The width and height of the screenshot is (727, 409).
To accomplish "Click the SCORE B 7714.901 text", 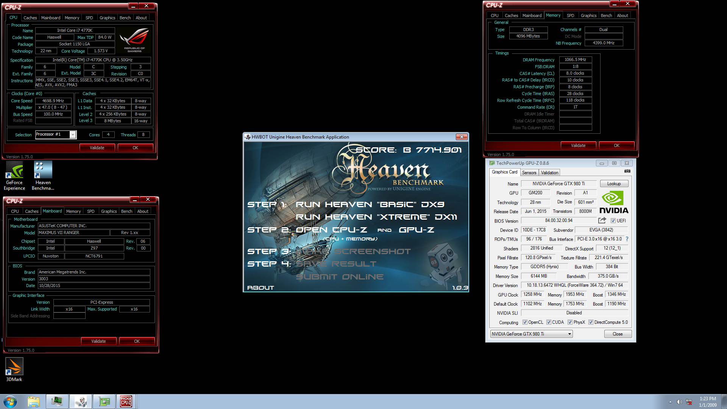I will [x=409, y=150].
